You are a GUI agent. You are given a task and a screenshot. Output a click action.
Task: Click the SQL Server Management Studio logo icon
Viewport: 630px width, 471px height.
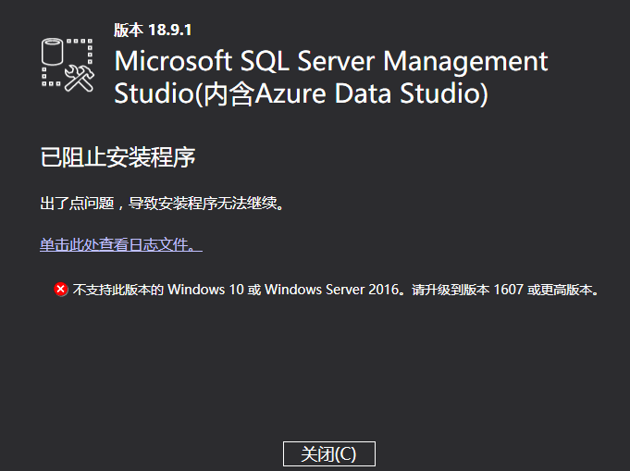pyautogui.click(x=68, y=65)
